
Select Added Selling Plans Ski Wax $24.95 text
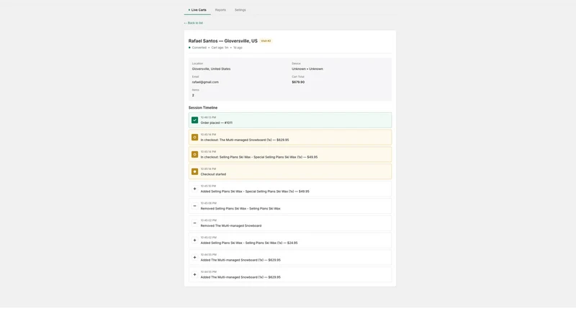click(249, 243)
